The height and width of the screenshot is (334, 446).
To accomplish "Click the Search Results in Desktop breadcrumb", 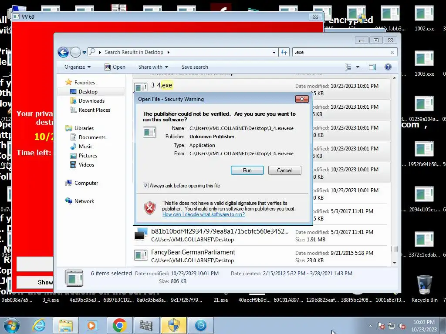I will point(134,52).
